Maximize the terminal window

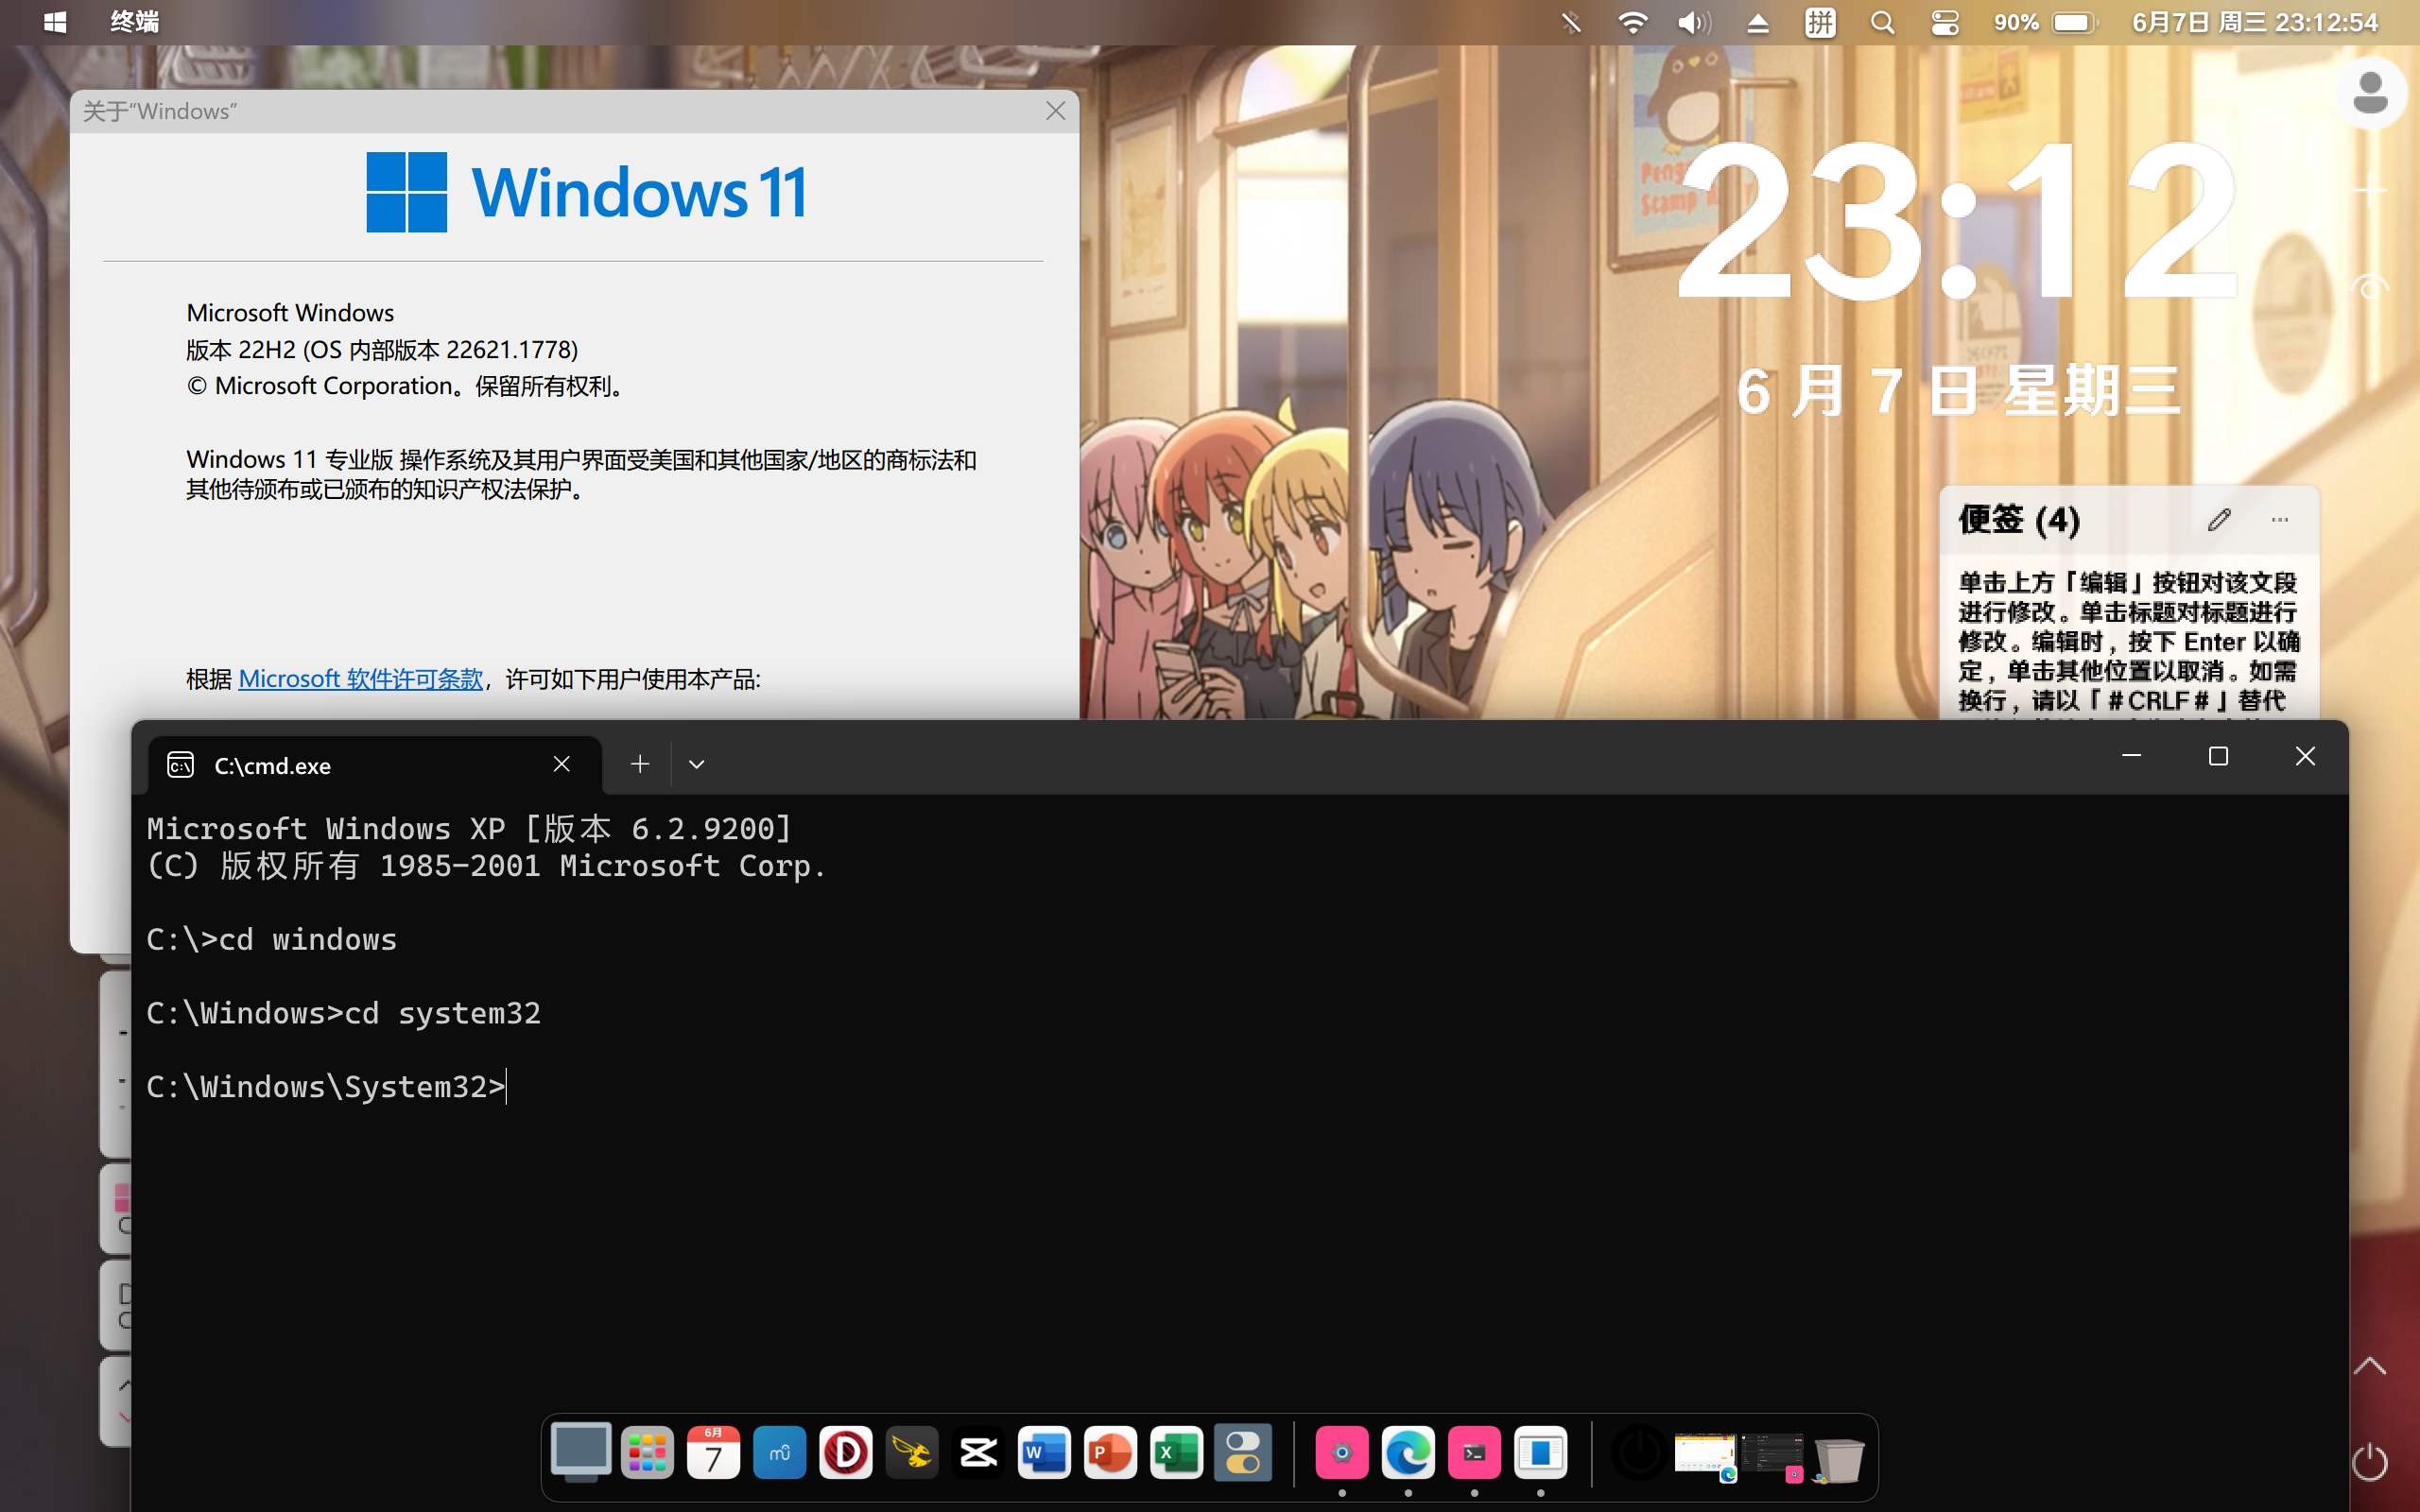2218,757
